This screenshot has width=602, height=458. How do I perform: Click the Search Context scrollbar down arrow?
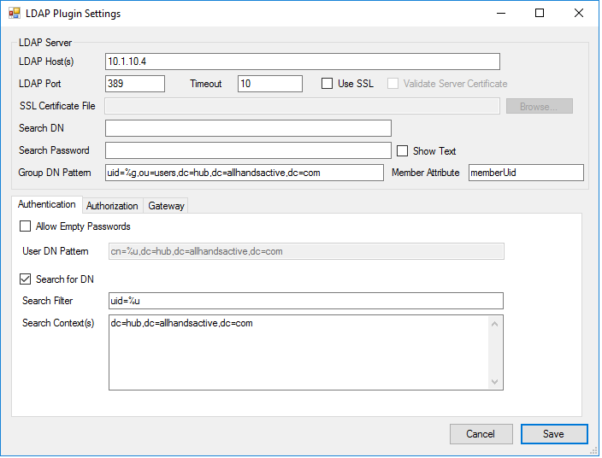click(x=494, y=382)
